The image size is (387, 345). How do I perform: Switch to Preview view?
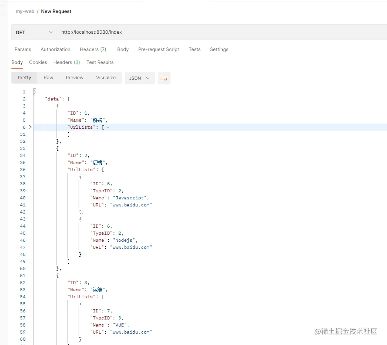pyautogui.click(x=75, y=78)
